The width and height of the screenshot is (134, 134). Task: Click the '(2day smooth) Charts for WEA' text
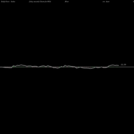pyautogui.click(x=40, y=2)
